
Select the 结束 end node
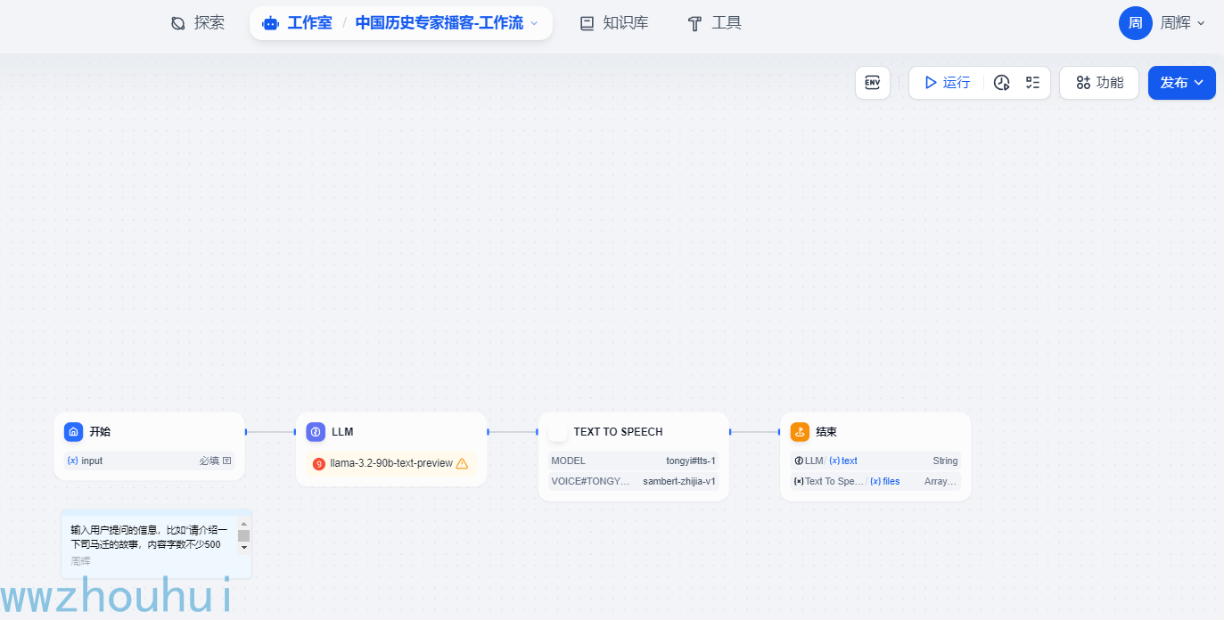[x=875, y=456]
